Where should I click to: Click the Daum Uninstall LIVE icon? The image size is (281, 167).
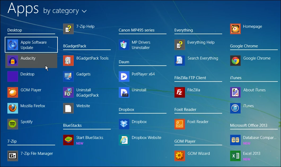124,92
